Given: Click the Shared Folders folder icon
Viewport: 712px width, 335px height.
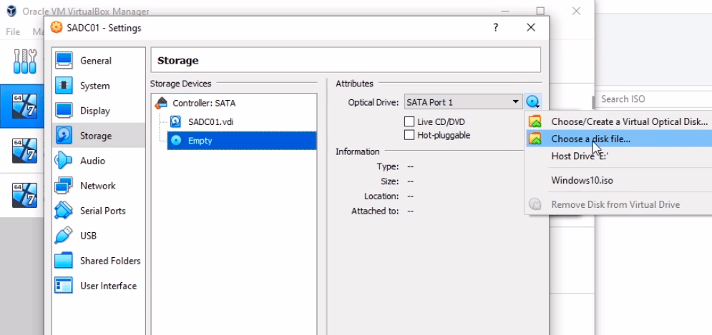Looking at the screenshot, I should [x=64, y=261].
